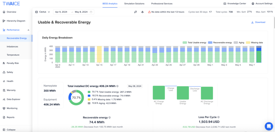
Task: Click end date May 8, 2024 field
Action: [x=81, y=12]
